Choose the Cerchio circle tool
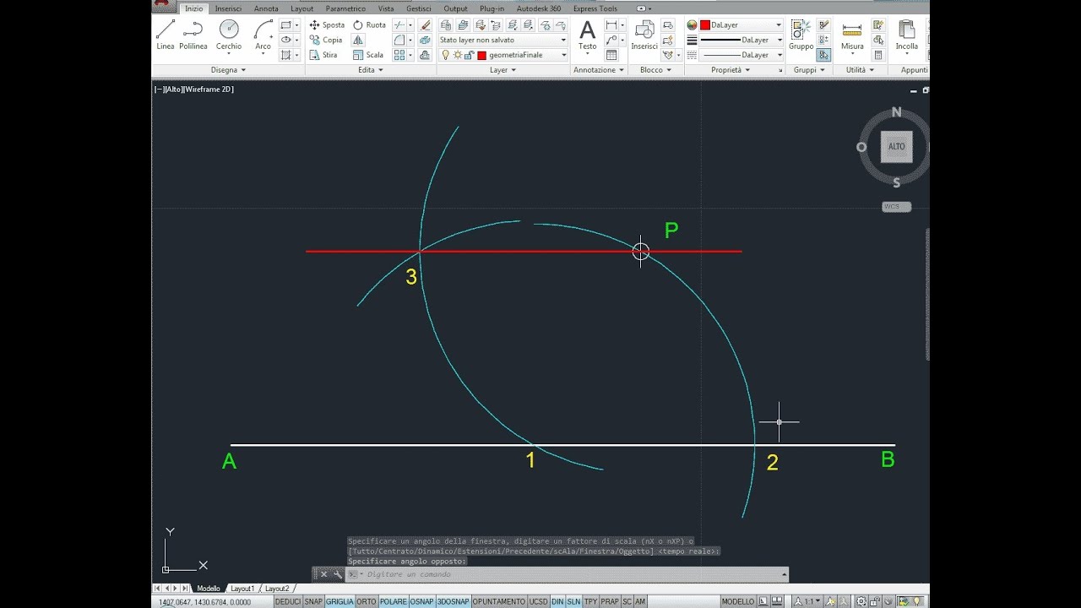The width and height of the screenshot is (1081, 608). point(229,35)
